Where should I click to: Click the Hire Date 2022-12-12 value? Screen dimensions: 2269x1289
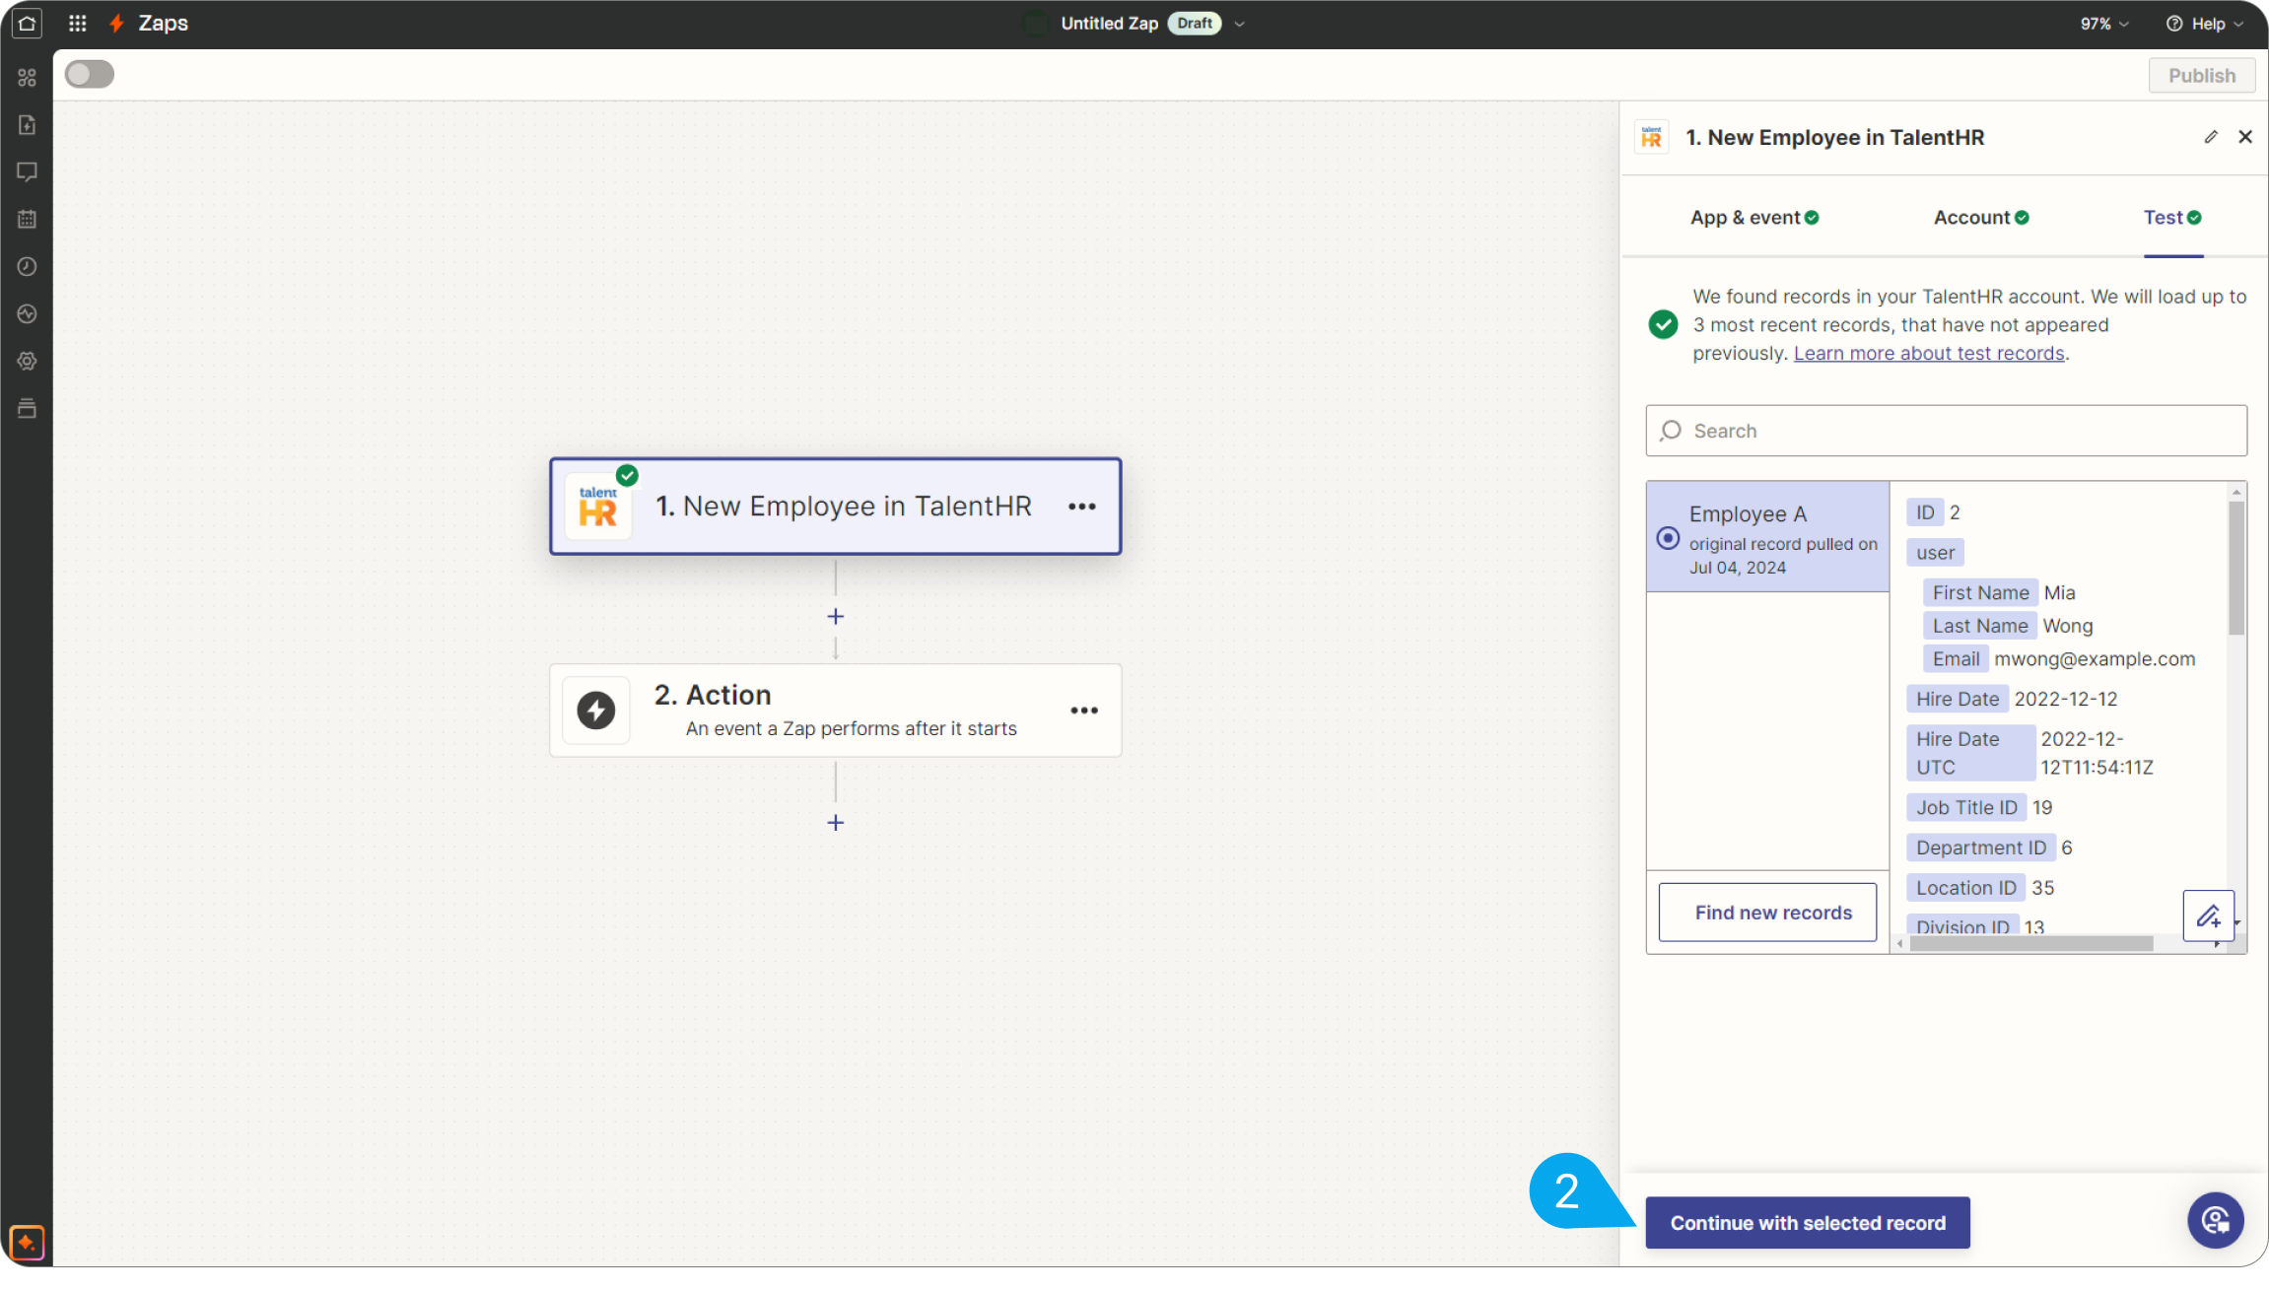pos(2065,699)
